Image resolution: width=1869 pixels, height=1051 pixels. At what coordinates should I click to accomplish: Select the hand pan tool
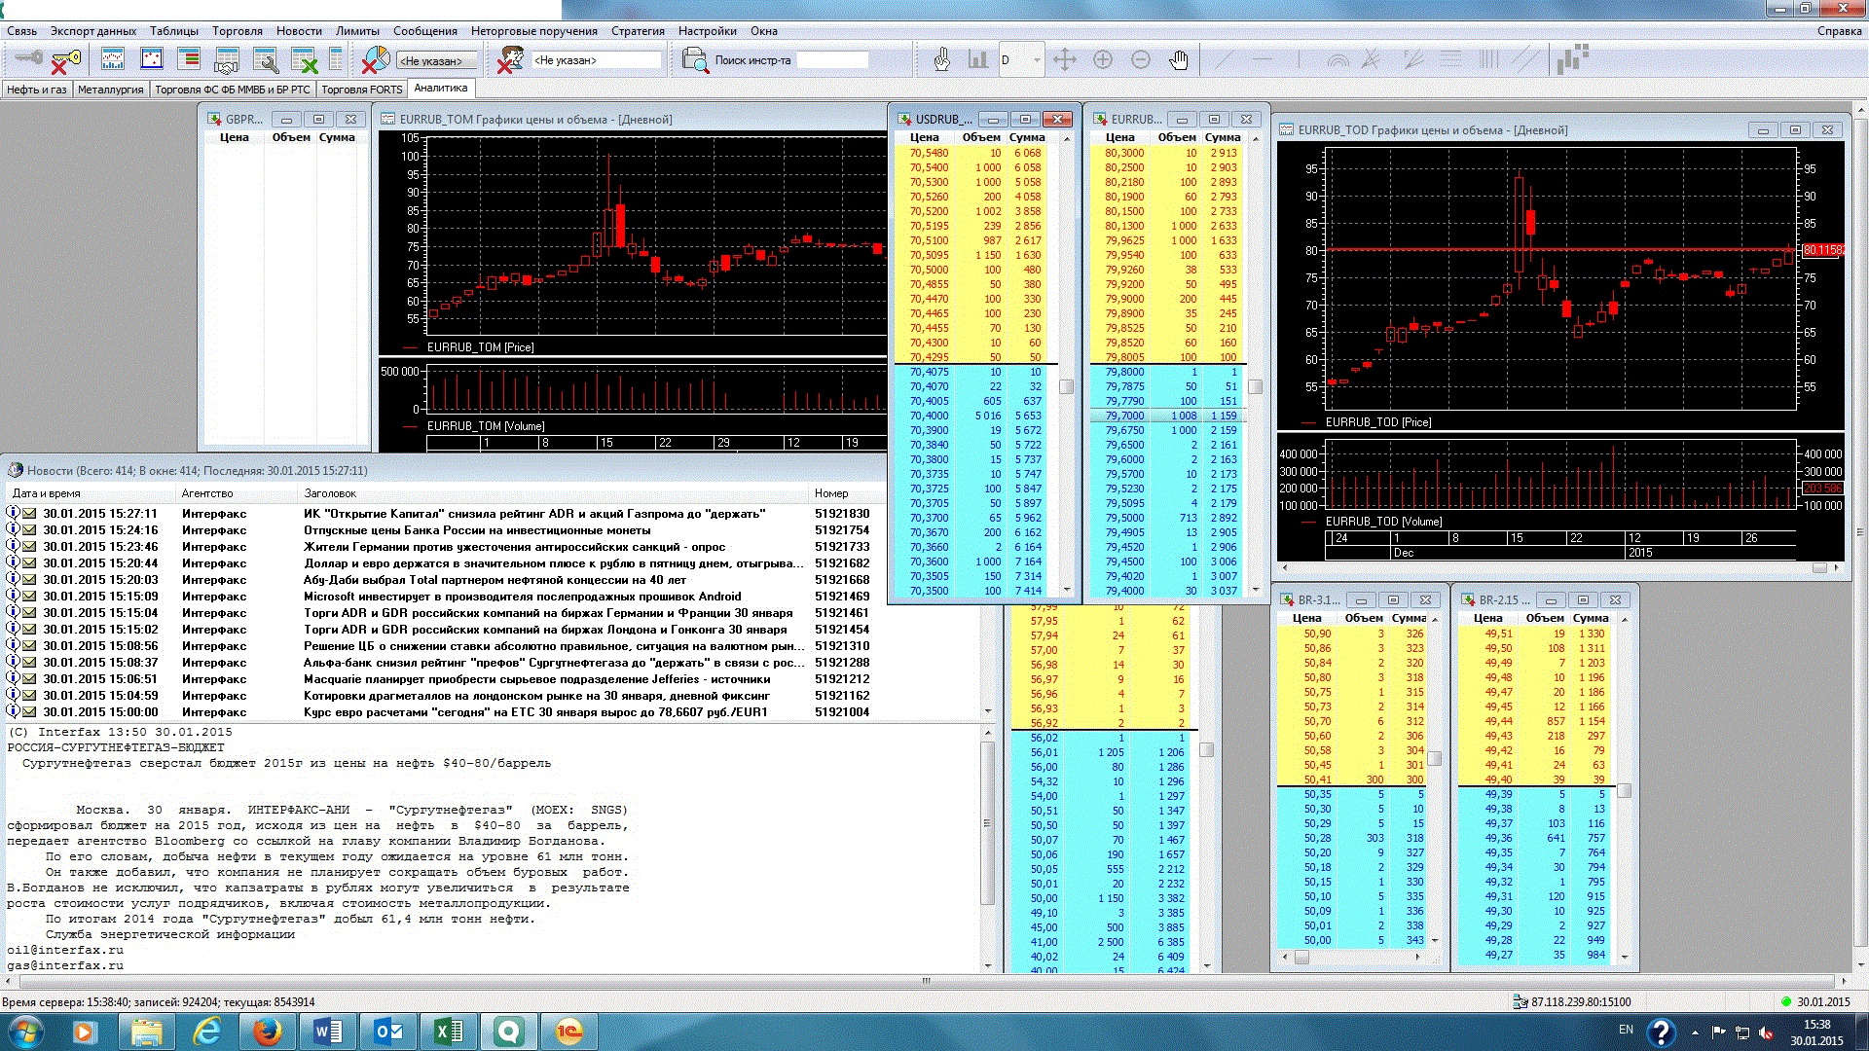coord(1179,59)
